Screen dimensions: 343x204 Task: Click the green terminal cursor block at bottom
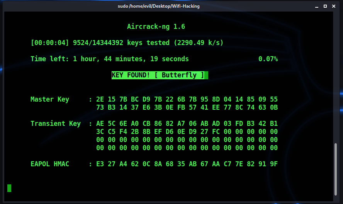click(9, 188)
